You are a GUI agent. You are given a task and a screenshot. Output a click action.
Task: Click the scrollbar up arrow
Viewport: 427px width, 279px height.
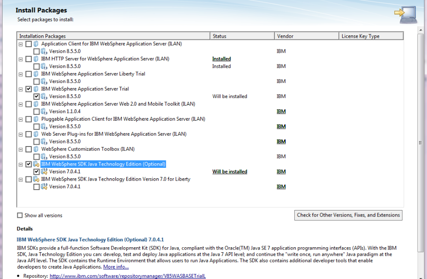click(x=421, y=30)
